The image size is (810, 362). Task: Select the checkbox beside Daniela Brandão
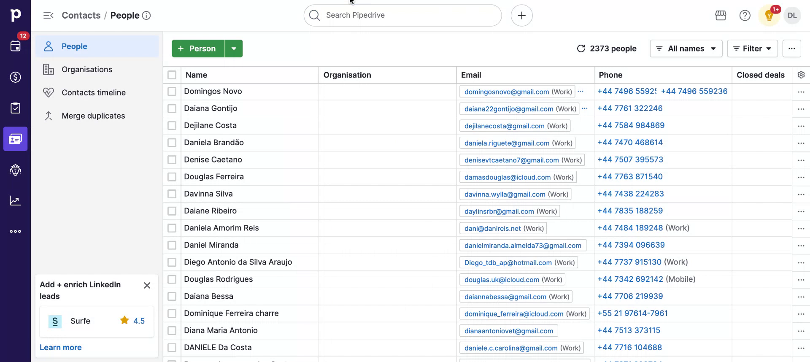click(x=172, y=143)
